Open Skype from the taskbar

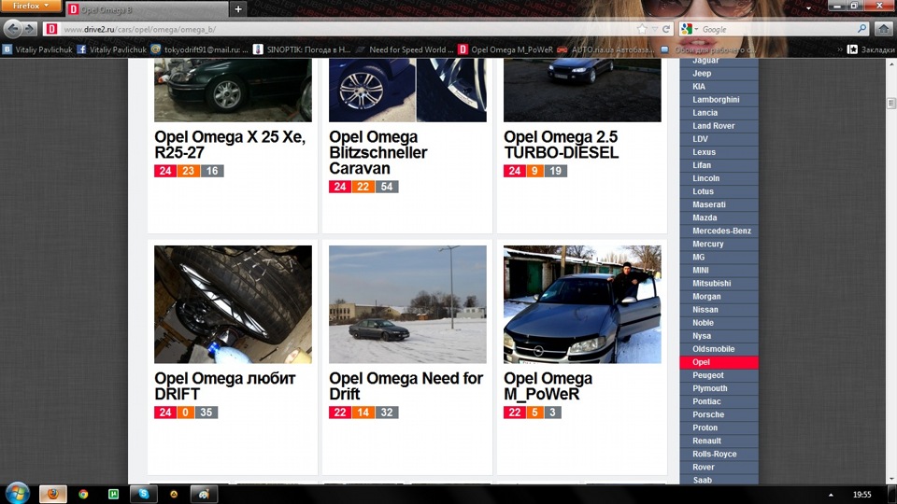(x=144, y=494)
